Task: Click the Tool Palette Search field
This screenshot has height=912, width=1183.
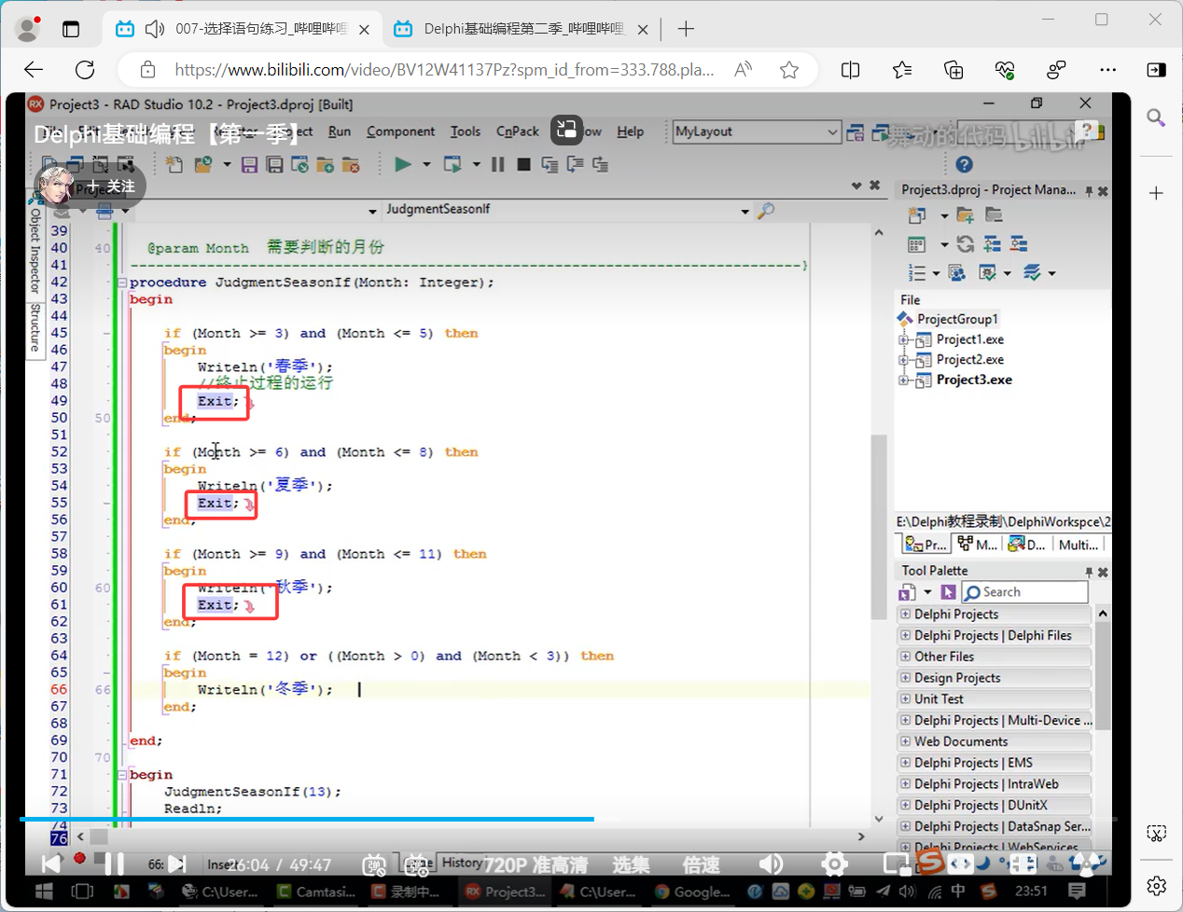Action: [1025, 592]
